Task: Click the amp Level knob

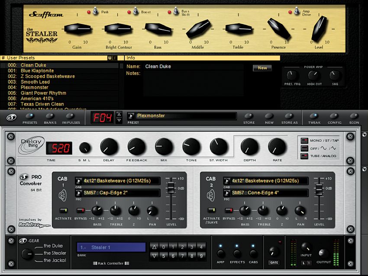Action: click(319, 29)
